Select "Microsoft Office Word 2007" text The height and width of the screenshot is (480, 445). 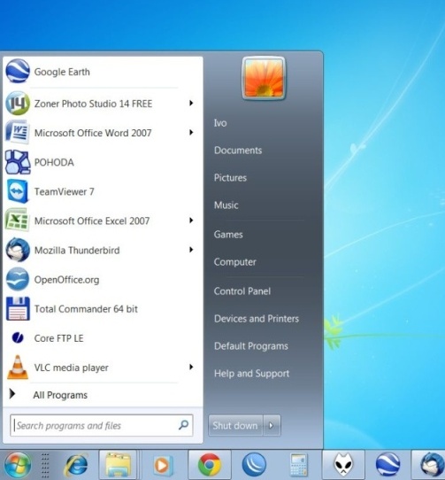point(93,133)
